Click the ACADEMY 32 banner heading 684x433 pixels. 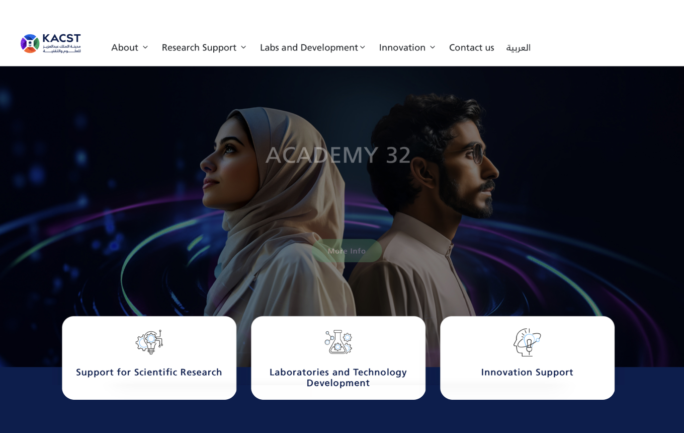click(x=338, y=155)
